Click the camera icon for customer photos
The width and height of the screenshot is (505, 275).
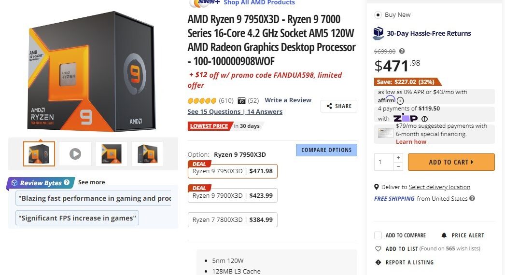pyautogui.click(x=241, y=101)
